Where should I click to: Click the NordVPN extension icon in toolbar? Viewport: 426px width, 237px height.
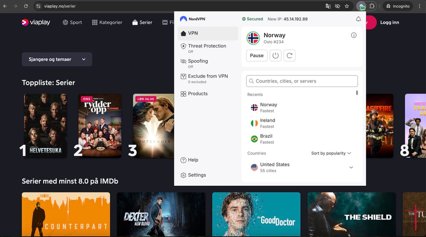click(x=362, y=6)
